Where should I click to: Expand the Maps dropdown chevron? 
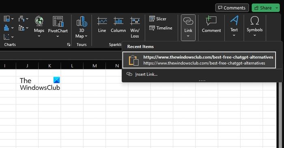[x=39, y=36]
